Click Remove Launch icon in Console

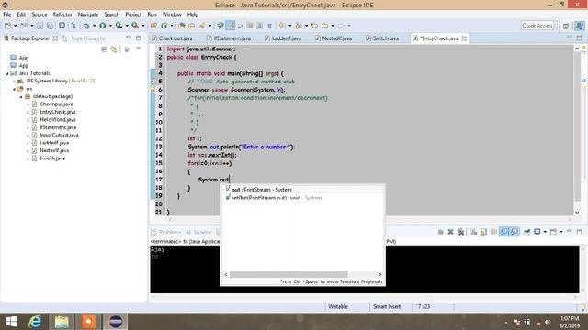click(x=450, y=232)
